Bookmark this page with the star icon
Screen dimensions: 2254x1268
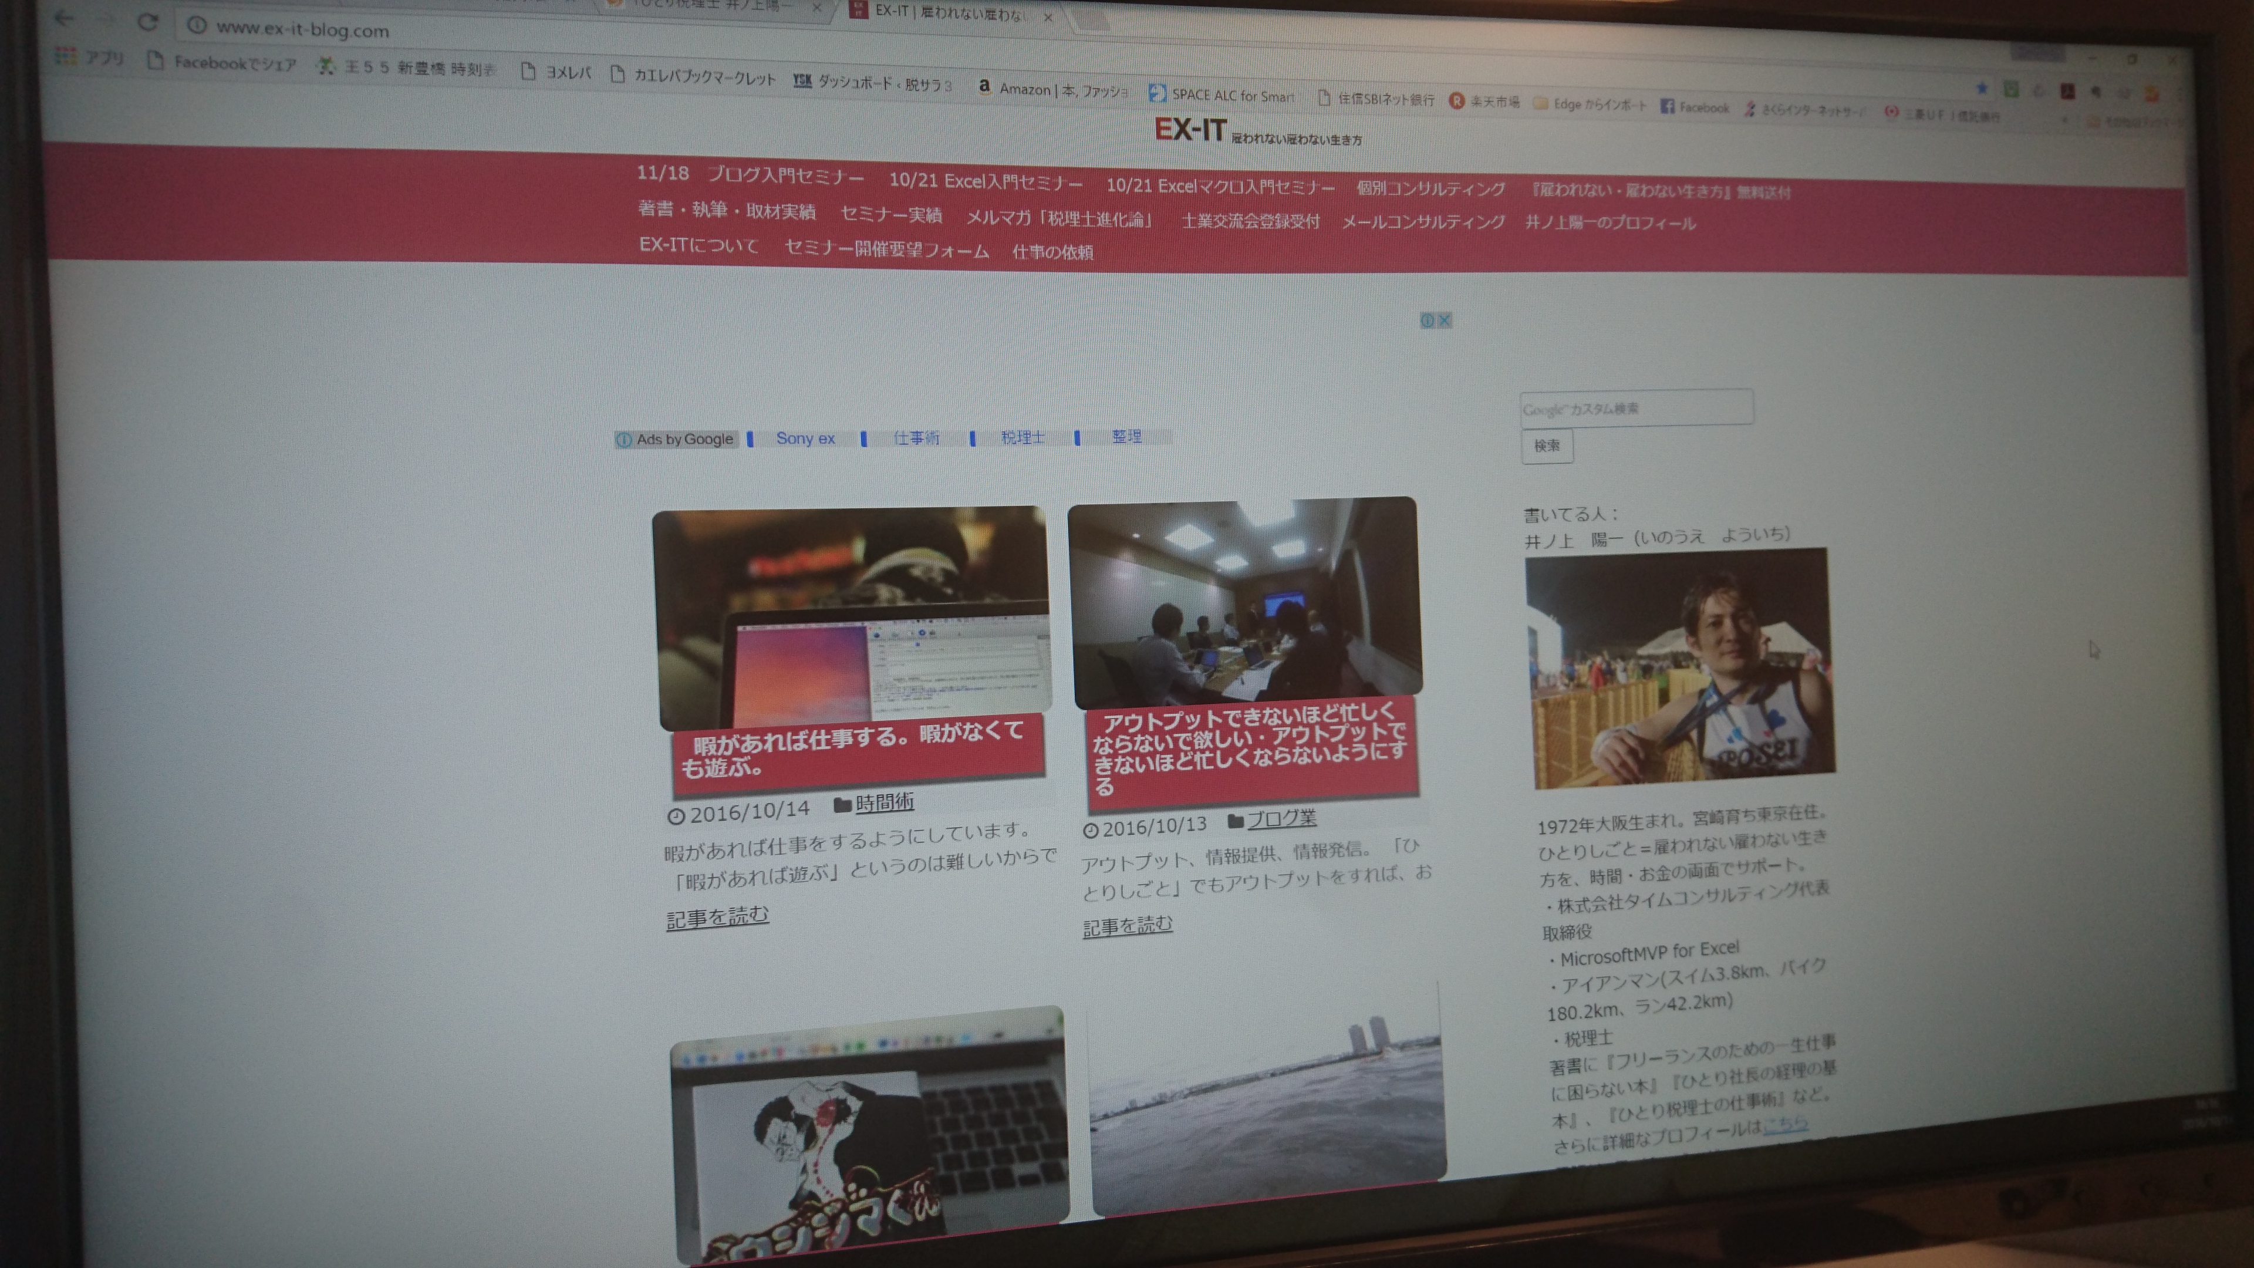tap(1981, 89)
